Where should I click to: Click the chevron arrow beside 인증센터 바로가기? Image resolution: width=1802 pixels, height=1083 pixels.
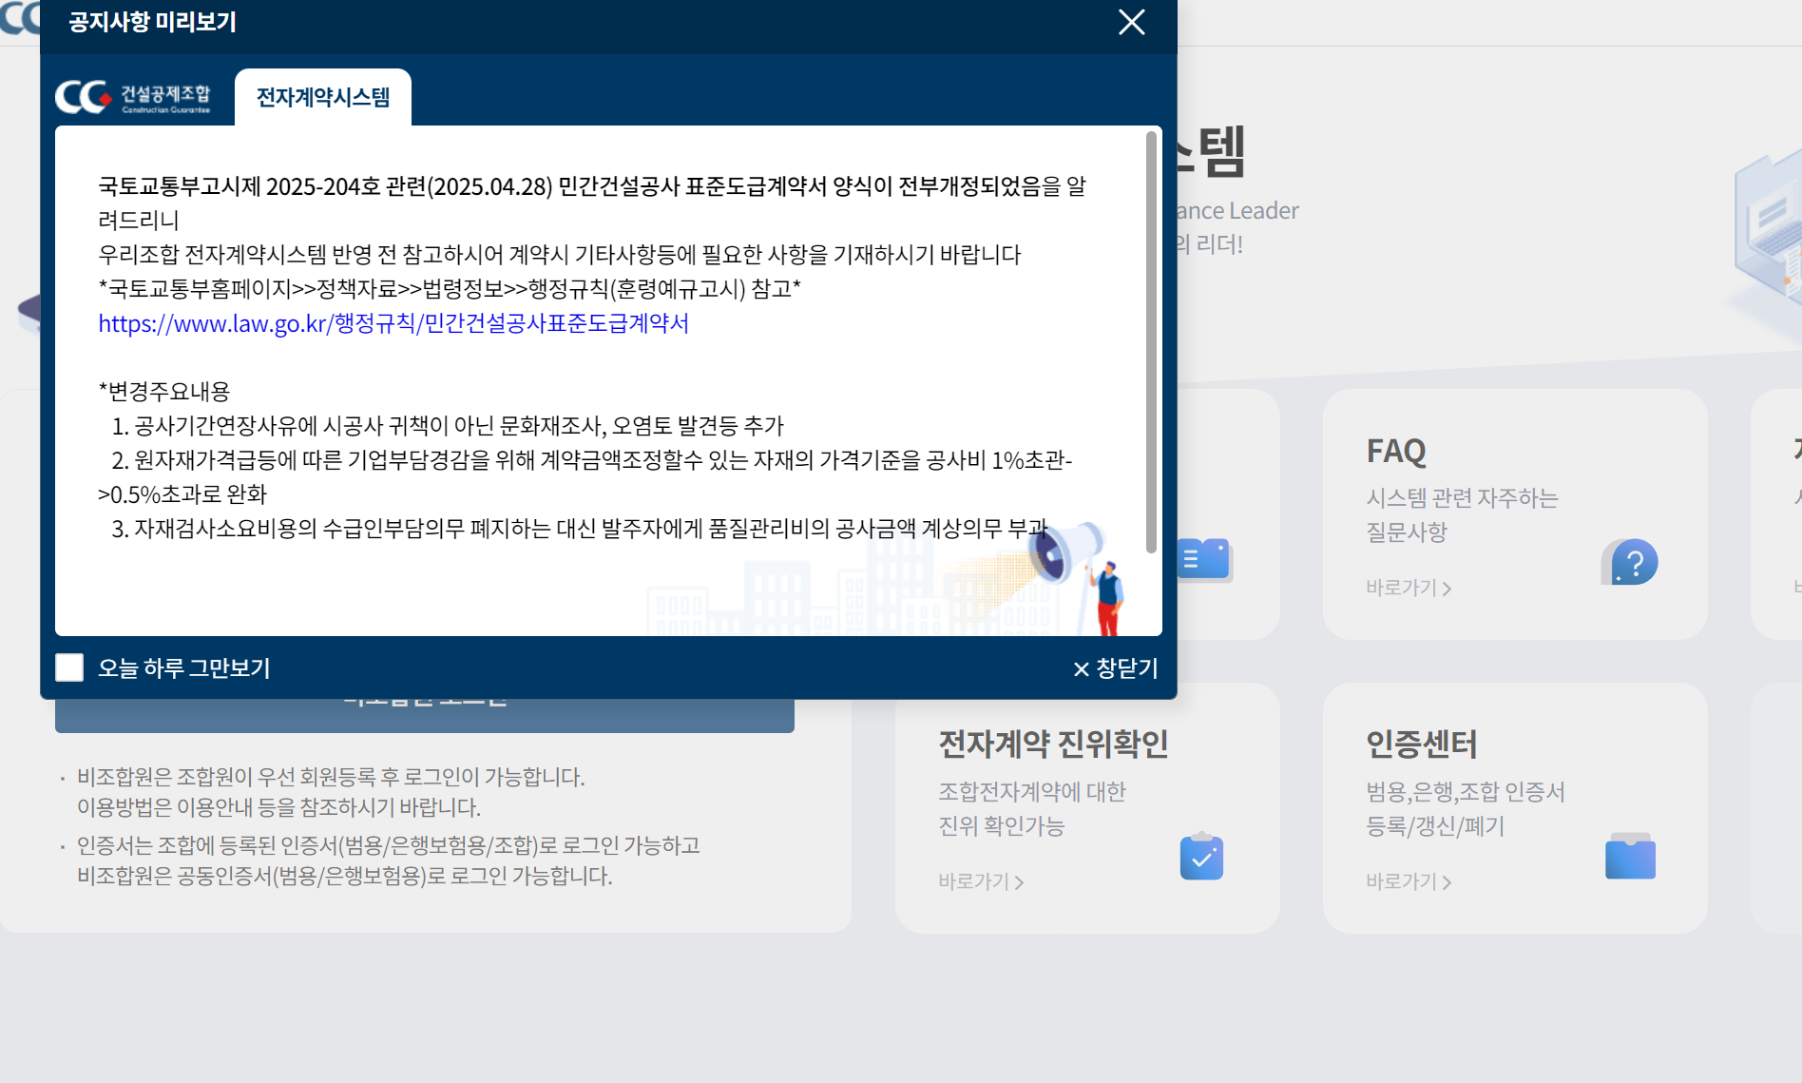tap(1447, 882)
